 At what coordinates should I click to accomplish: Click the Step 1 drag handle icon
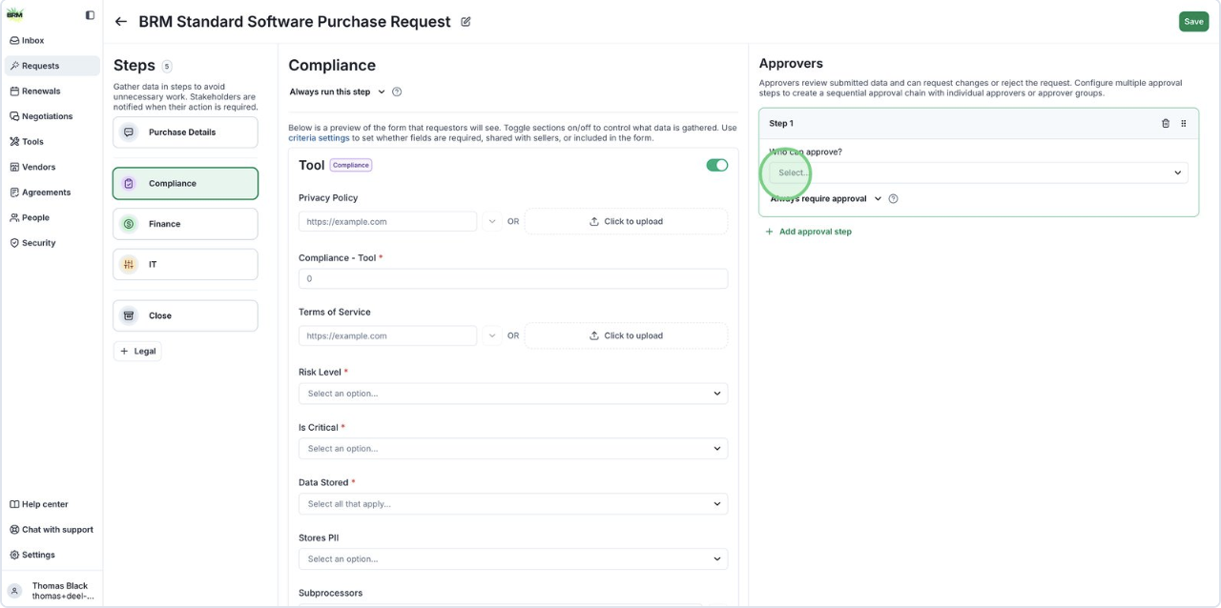coord(1184,124)
